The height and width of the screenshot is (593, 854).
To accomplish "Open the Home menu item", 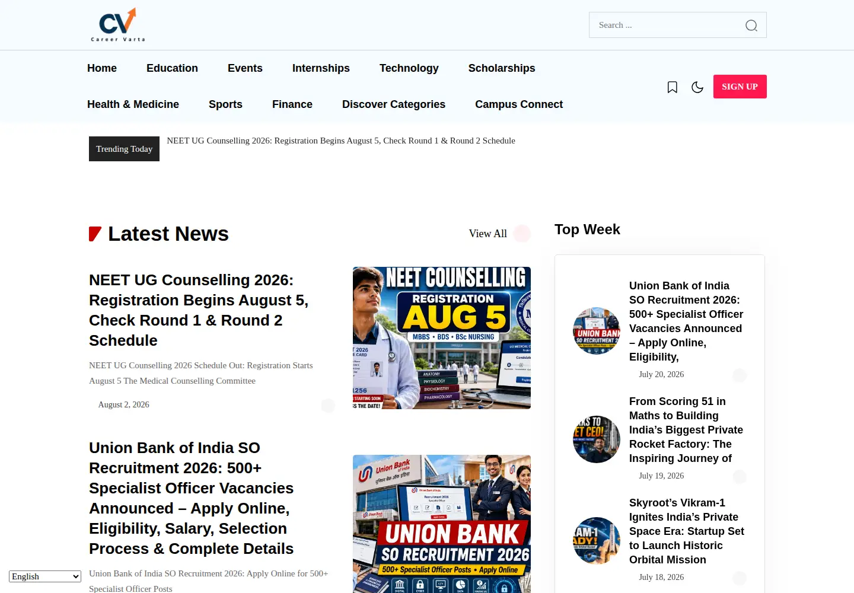I will point(102,68).
